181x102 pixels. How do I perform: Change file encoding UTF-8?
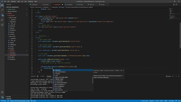pos(157,101)
